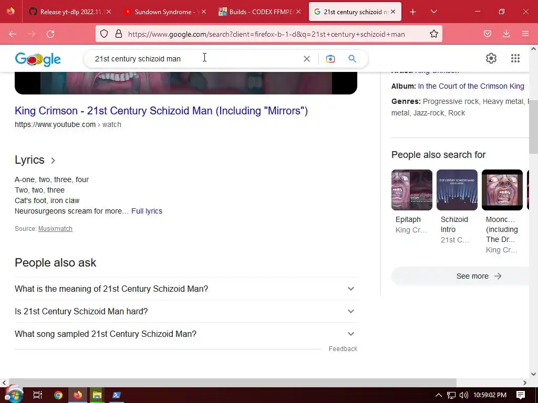Go to Google logo homepage

coord(38,59)
